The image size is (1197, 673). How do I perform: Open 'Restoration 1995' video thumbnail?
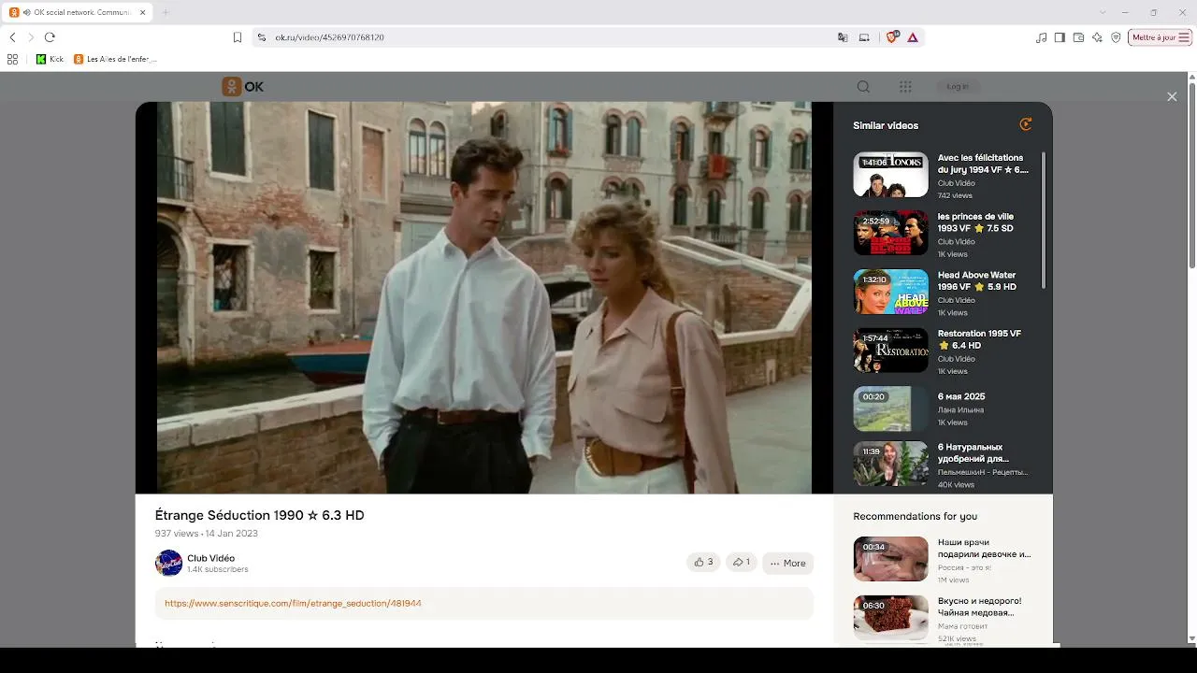coord(890,351)
